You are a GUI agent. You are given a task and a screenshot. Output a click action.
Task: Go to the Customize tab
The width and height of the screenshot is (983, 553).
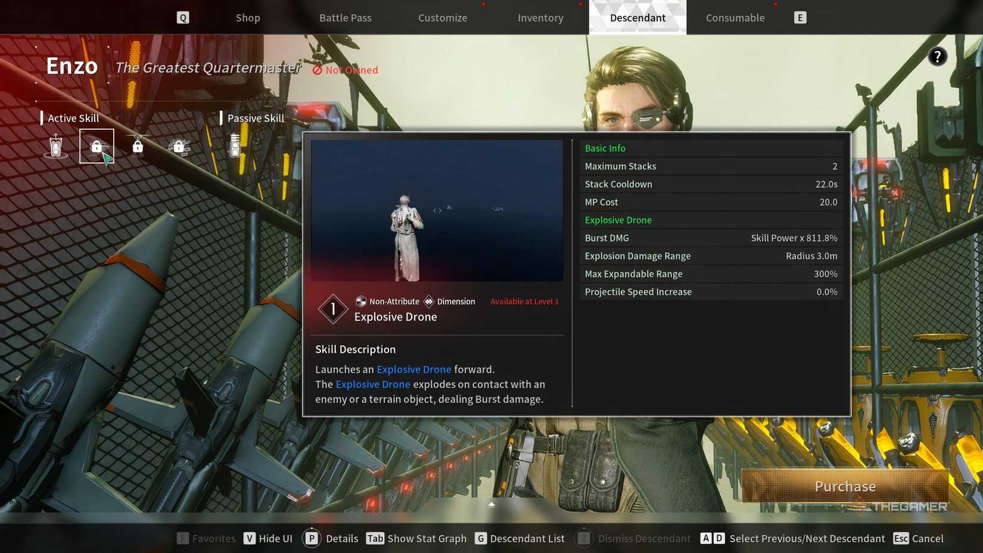[443, 18]
